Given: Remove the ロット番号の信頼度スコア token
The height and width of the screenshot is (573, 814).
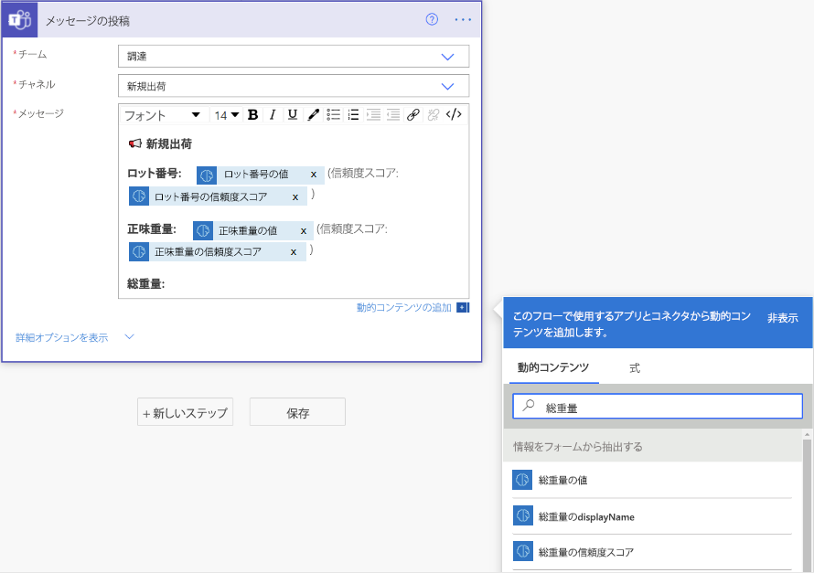Looking at the screenshot, I should [x=295, y=197].
